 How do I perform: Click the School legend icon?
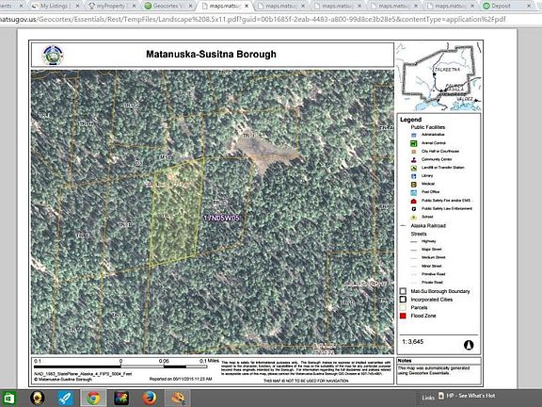click(413, 217)
